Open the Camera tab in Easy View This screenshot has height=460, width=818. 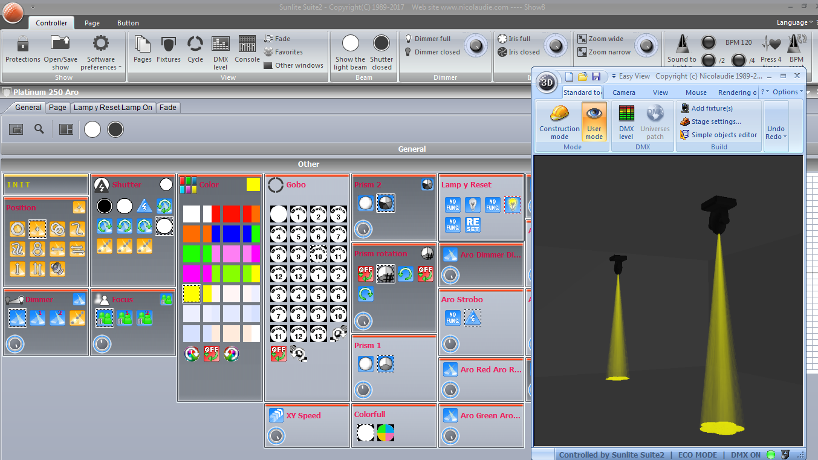click(x=624, y=92)
